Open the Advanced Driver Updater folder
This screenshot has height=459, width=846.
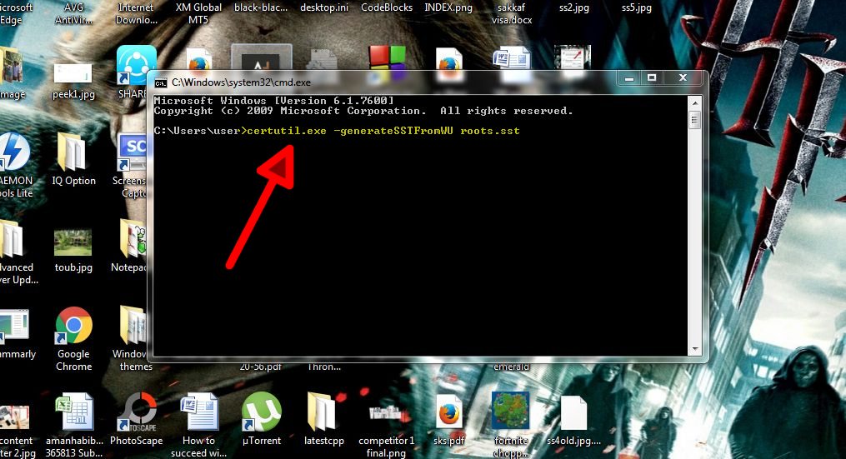12,238
